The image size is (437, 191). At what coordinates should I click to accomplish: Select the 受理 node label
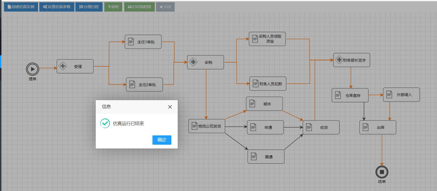tap(78, 67)
